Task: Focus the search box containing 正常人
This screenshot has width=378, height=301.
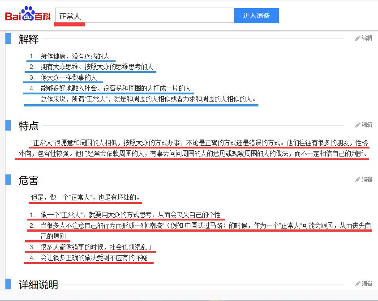Action: pyautogui.click(x=145, y=16)
